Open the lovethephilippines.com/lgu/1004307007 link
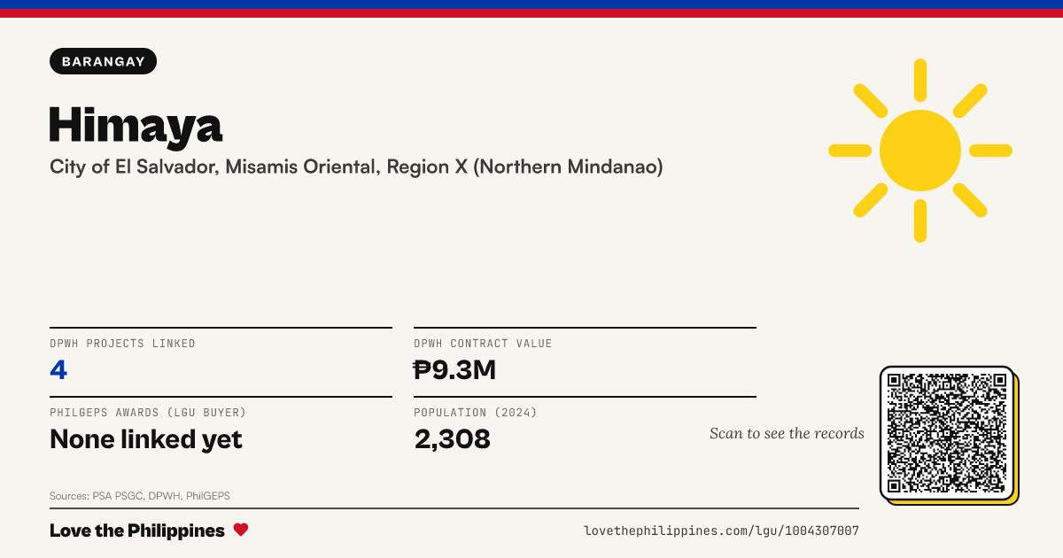The width and height of the screenshot is (1063, 558). point(721,531)
